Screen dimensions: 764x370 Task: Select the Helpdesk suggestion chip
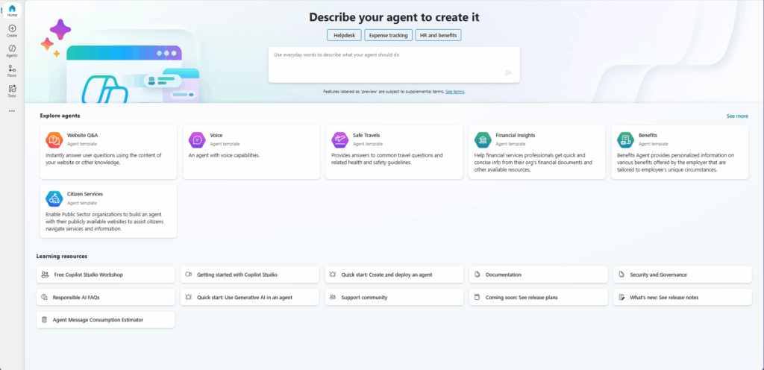point(345,35)
